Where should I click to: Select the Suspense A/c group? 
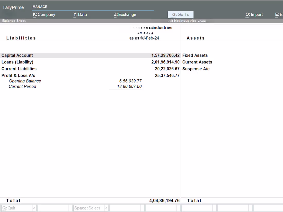coord(196,69)
